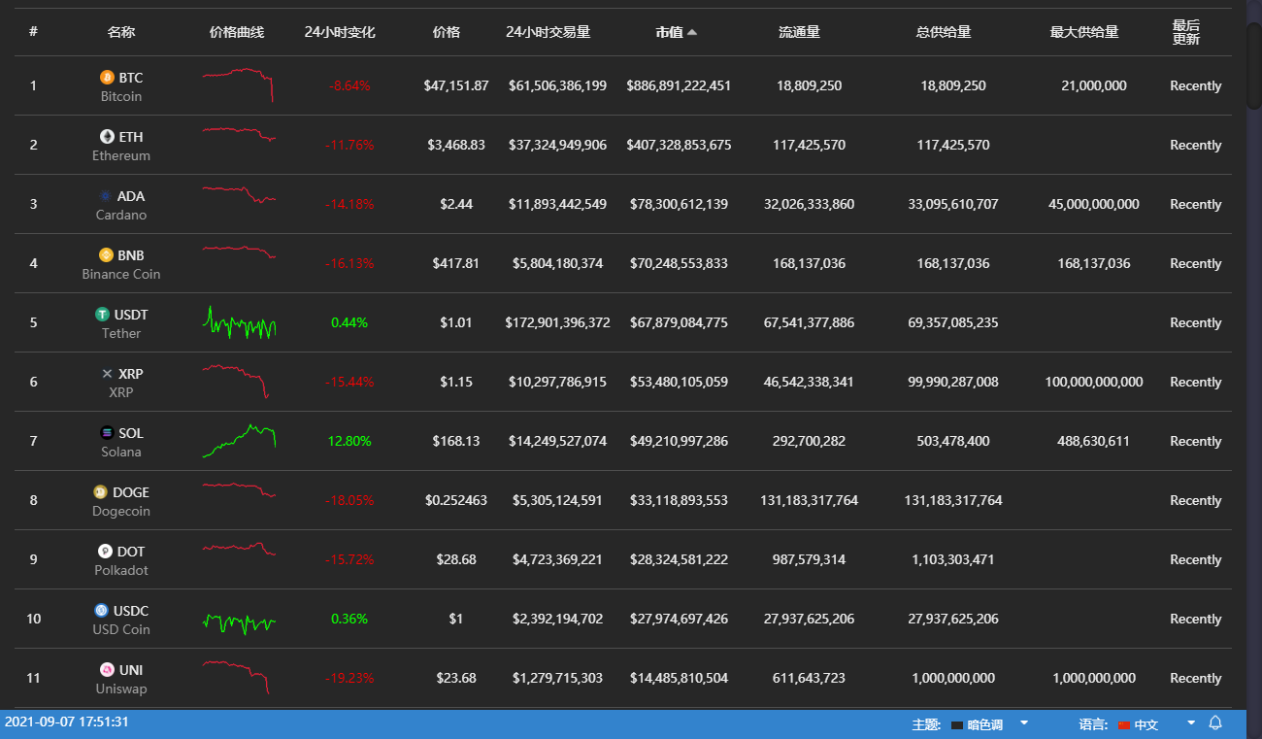1262x739 pixels.
Task: Click the Dogecoin name link
Action: point(121,511)
